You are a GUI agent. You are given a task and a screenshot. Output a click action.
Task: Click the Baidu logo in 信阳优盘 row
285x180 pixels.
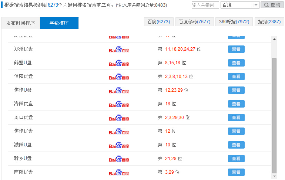pos(119,77)
